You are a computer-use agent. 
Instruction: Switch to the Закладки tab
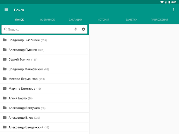[76, 20]
